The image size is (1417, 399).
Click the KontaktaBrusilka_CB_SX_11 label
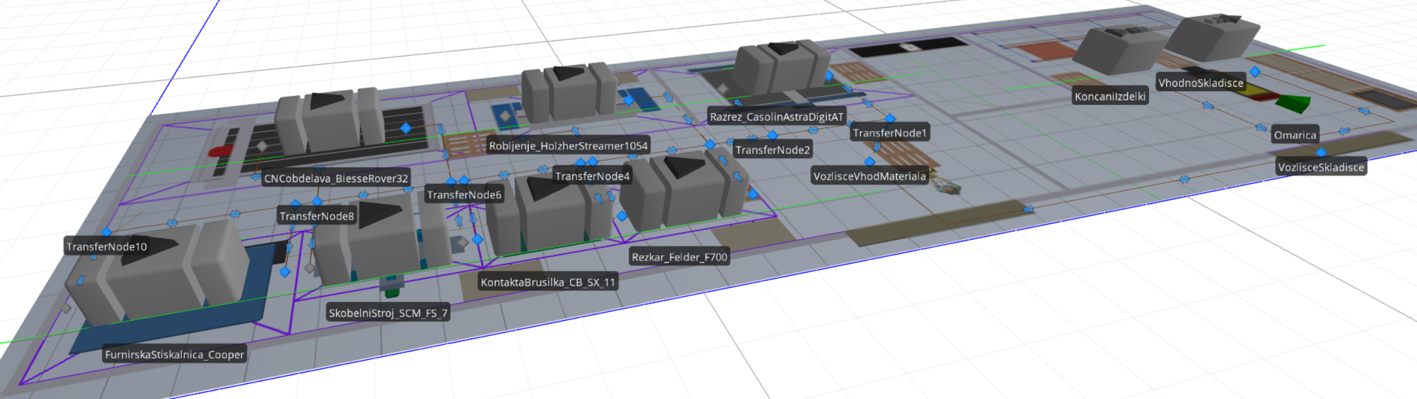pos(547,282)
